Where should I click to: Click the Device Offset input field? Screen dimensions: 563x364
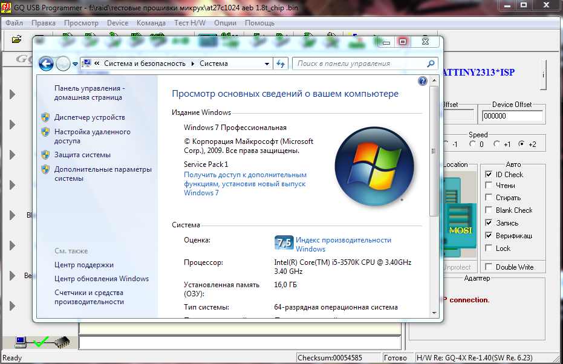pyautogui.click(x=512, y=116)
